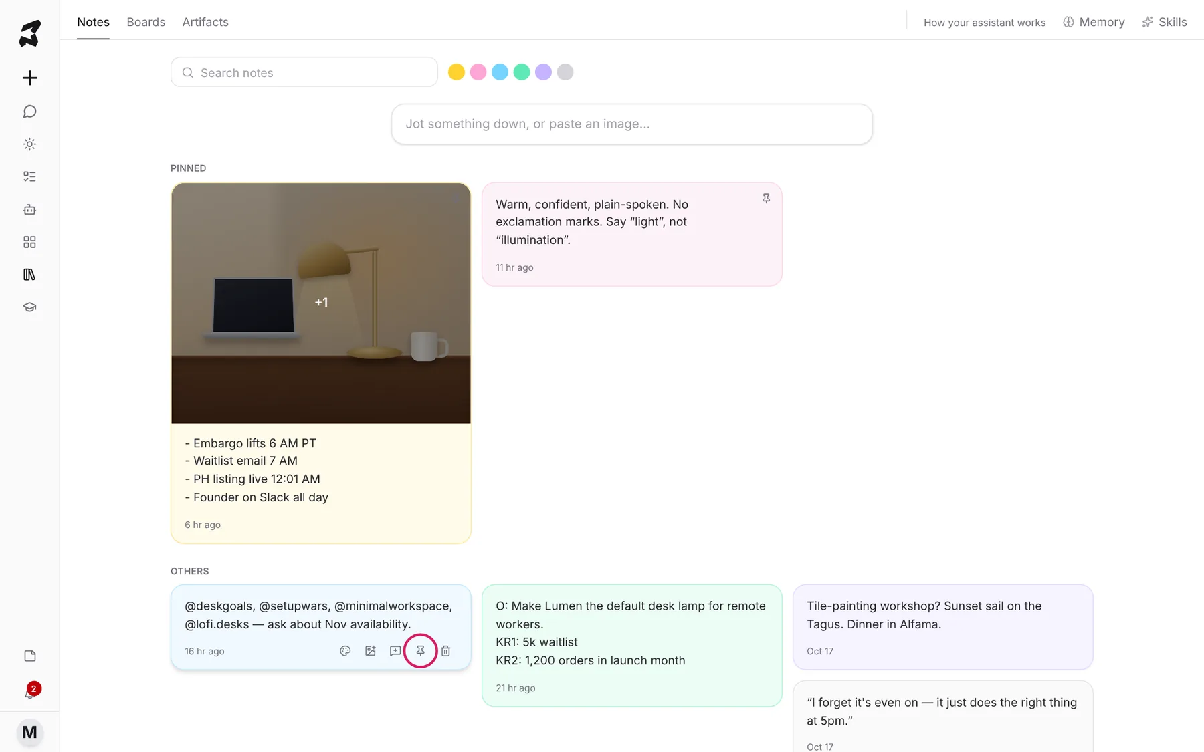Open the 'O: Make Lumen the default' note
Viewport: 1204px width, 752px height.
(631, 646)
